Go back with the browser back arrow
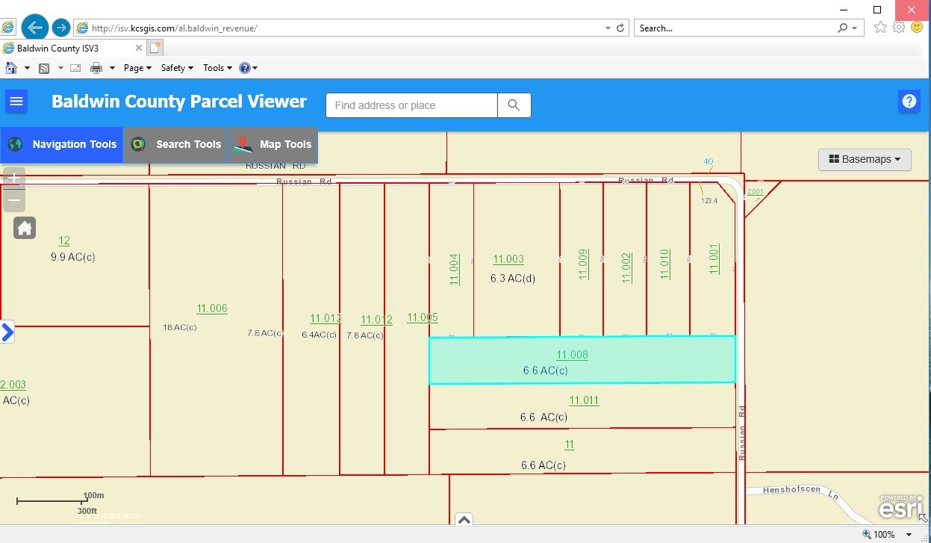 pyautogui.click(x=34, y=28)
